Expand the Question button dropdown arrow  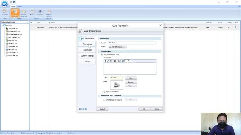coord(5,16)
